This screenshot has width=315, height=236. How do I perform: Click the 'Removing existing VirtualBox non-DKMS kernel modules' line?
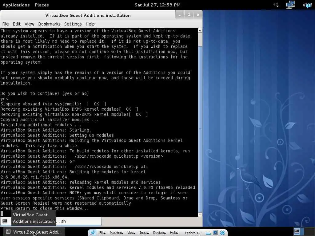(x=74, y=114)
